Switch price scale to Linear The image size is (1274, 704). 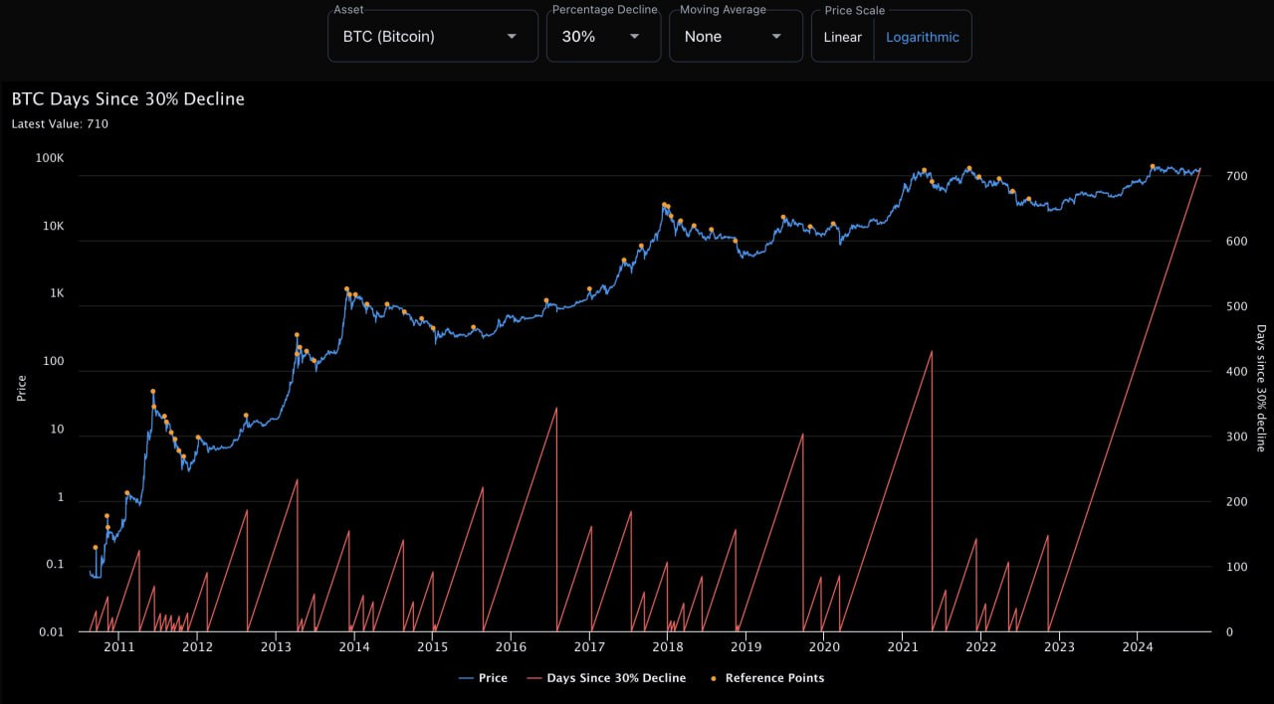tap(843, 37)
